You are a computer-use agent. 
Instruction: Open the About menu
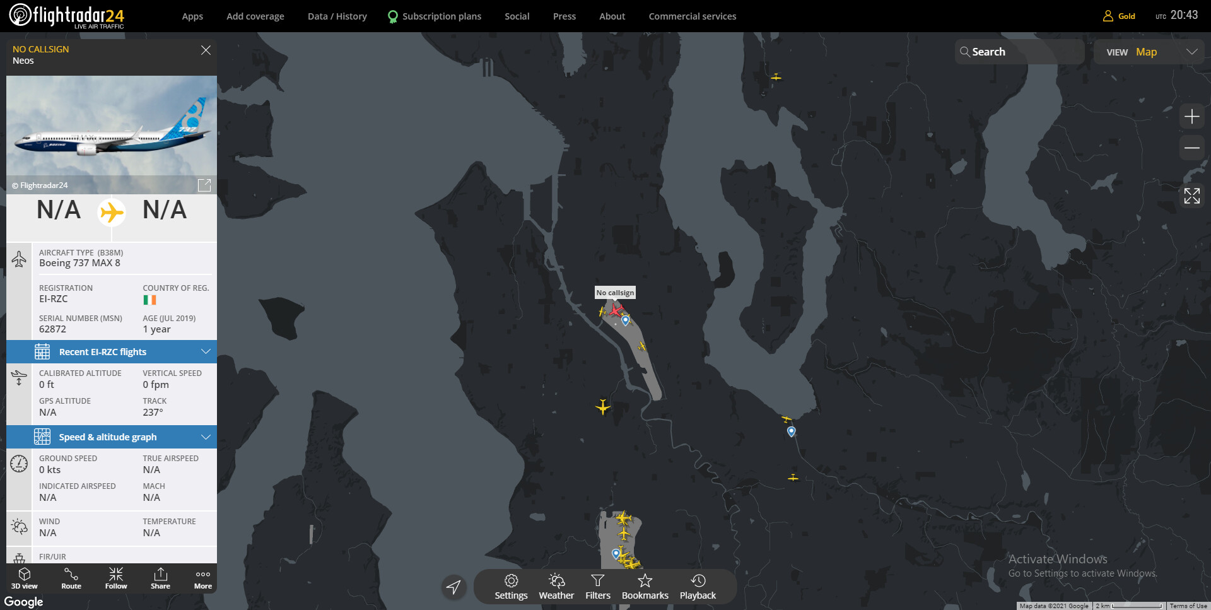(612, 16)
